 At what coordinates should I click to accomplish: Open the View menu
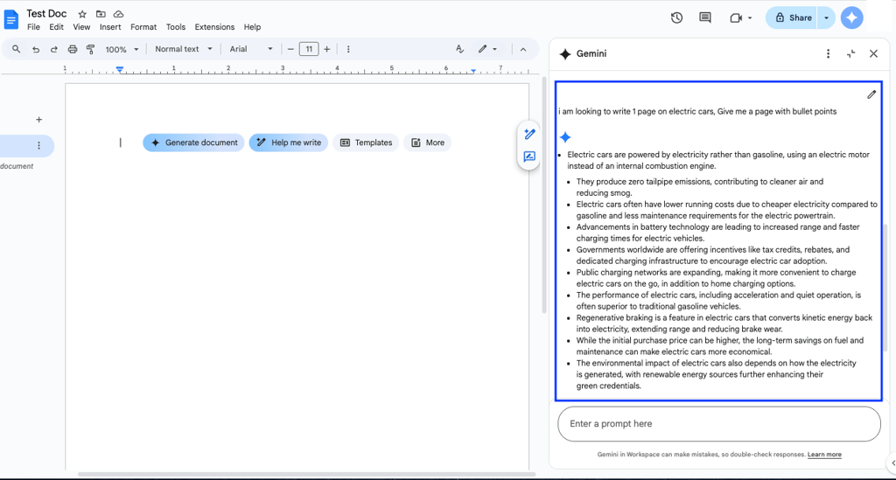81,27
